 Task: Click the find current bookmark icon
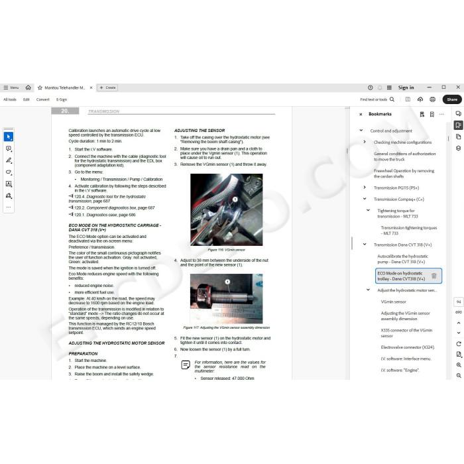(422, 114)
